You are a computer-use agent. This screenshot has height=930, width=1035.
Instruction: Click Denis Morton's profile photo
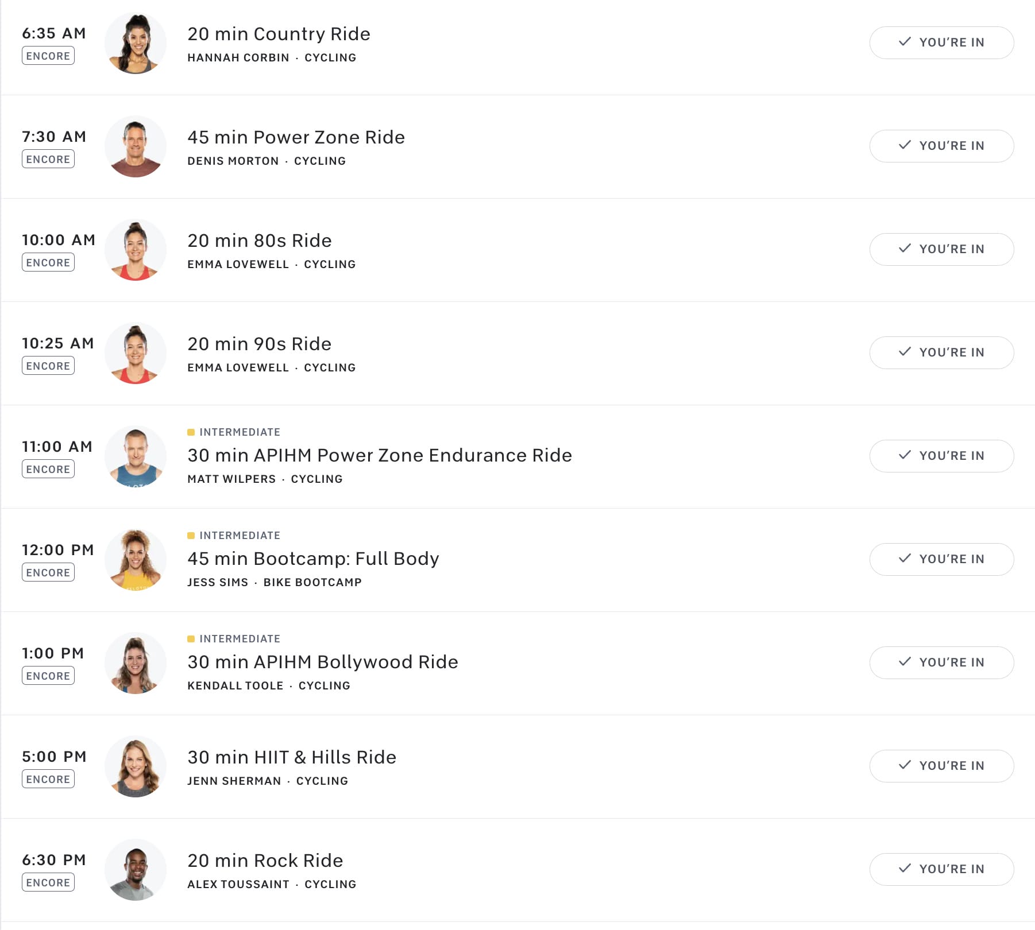point(136,146)
